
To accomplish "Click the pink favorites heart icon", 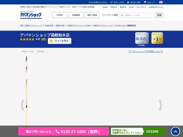I will [145, 2].
